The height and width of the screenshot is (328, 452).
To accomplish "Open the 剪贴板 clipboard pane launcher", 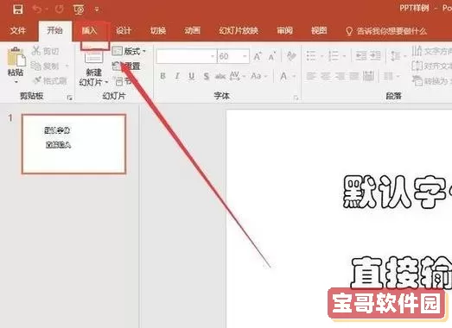I will (69, 98).
